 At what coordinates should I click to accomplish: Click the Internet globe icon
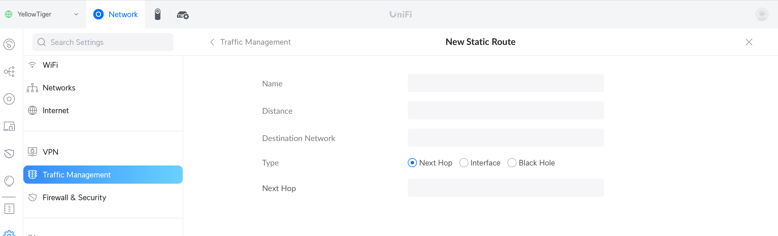[x=32, y=110]
